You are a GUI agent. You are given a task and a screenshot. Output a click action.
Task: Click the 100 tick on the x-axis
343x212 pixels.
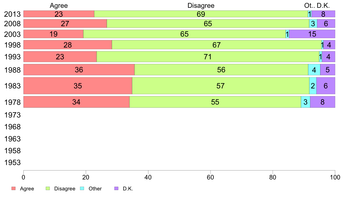click(x=335, y=175)
